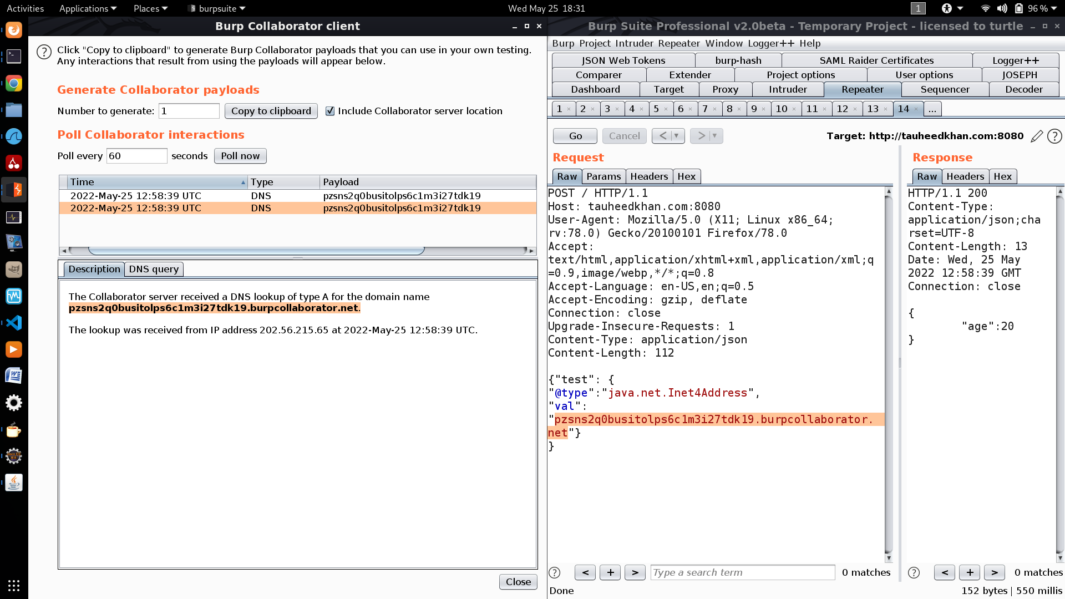1065x599 pixels.
Task: Open the Proxy tab
Action: pyautogui.click(x=725, y=89)
